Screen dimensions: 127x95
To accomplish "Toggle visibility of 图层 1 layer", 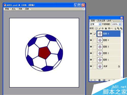I will point(91,60).
